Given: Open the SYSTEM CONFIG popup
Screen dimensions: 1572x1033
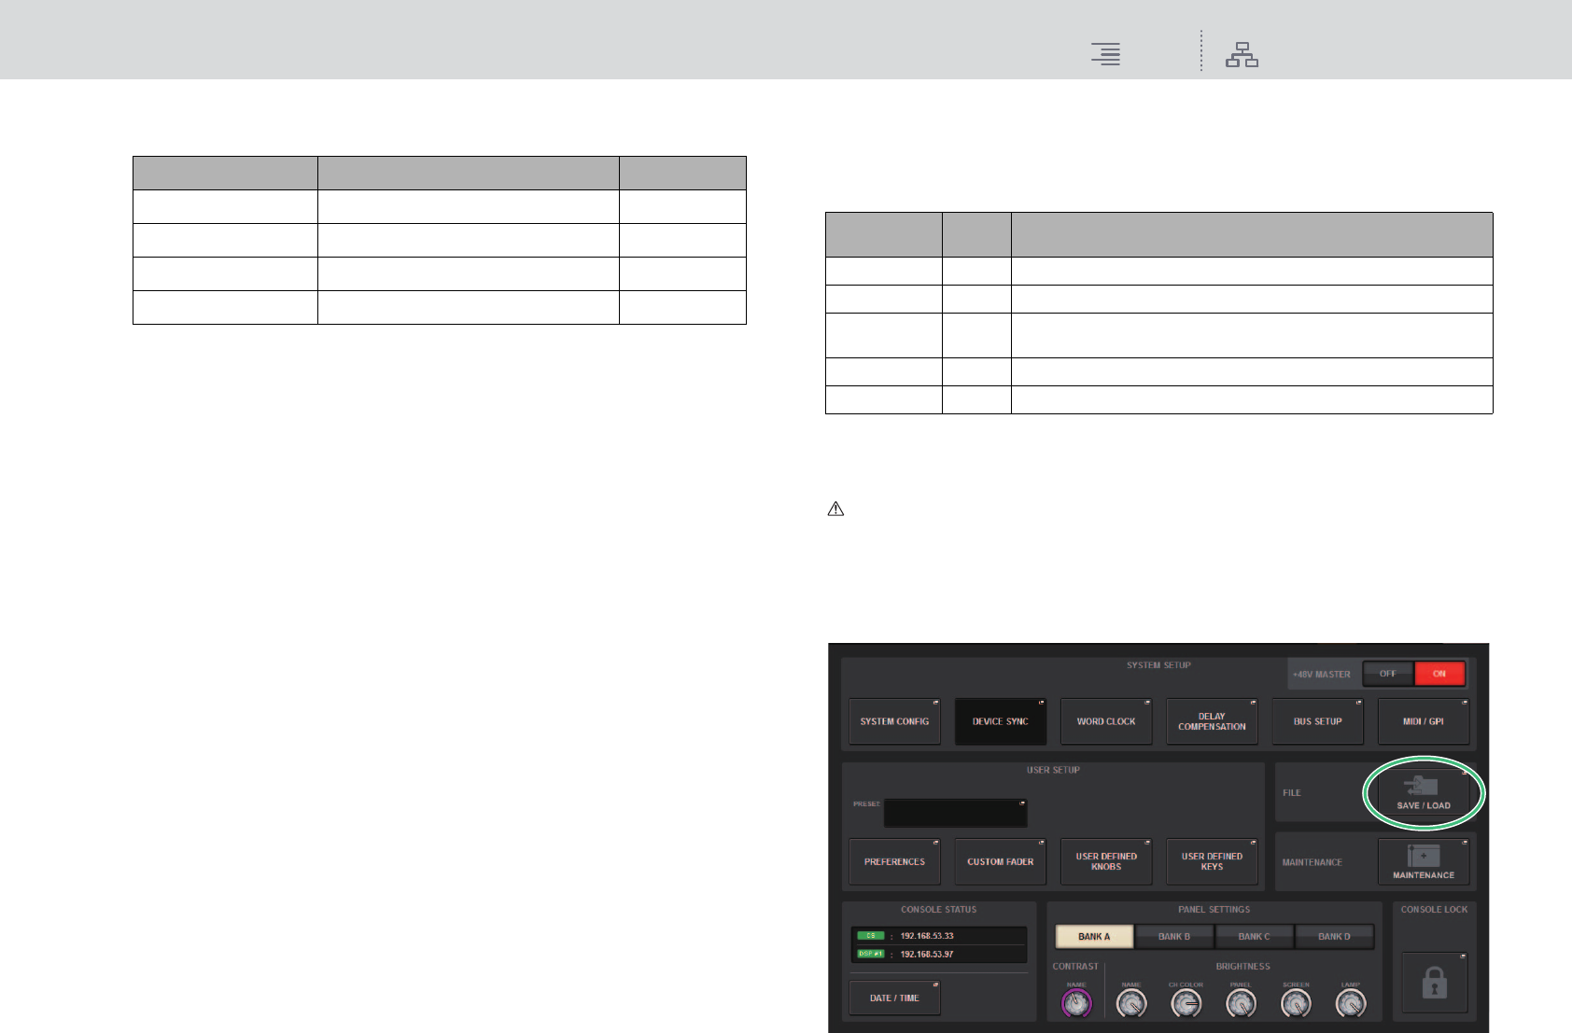Looking at the screenshot, I should 894,721.
